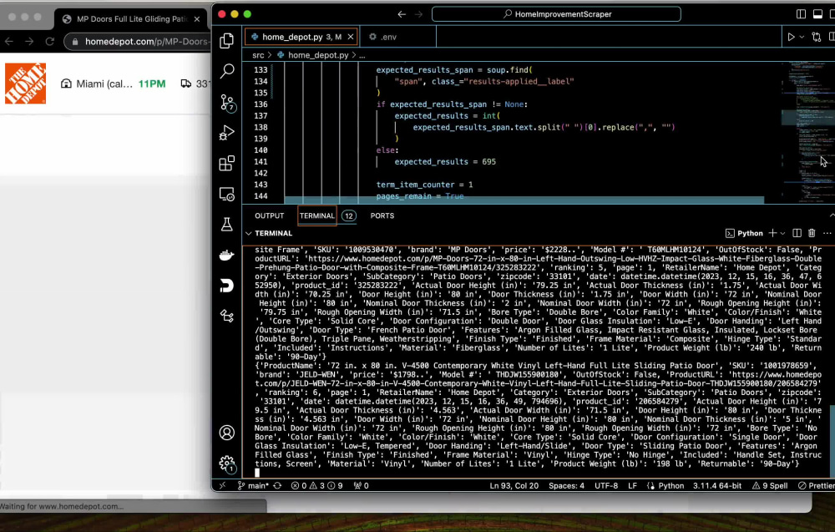Toggle the bottom panel layout button
The image size is (835, 532).
click(x=817, y=14)
